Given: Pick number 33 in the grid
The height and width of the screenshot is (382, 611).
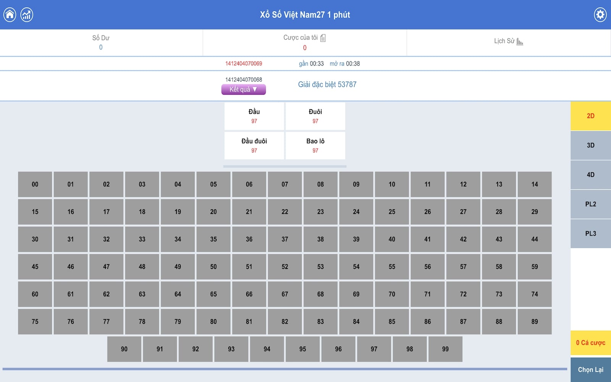Looking at the screenshot, I should 142,240.
